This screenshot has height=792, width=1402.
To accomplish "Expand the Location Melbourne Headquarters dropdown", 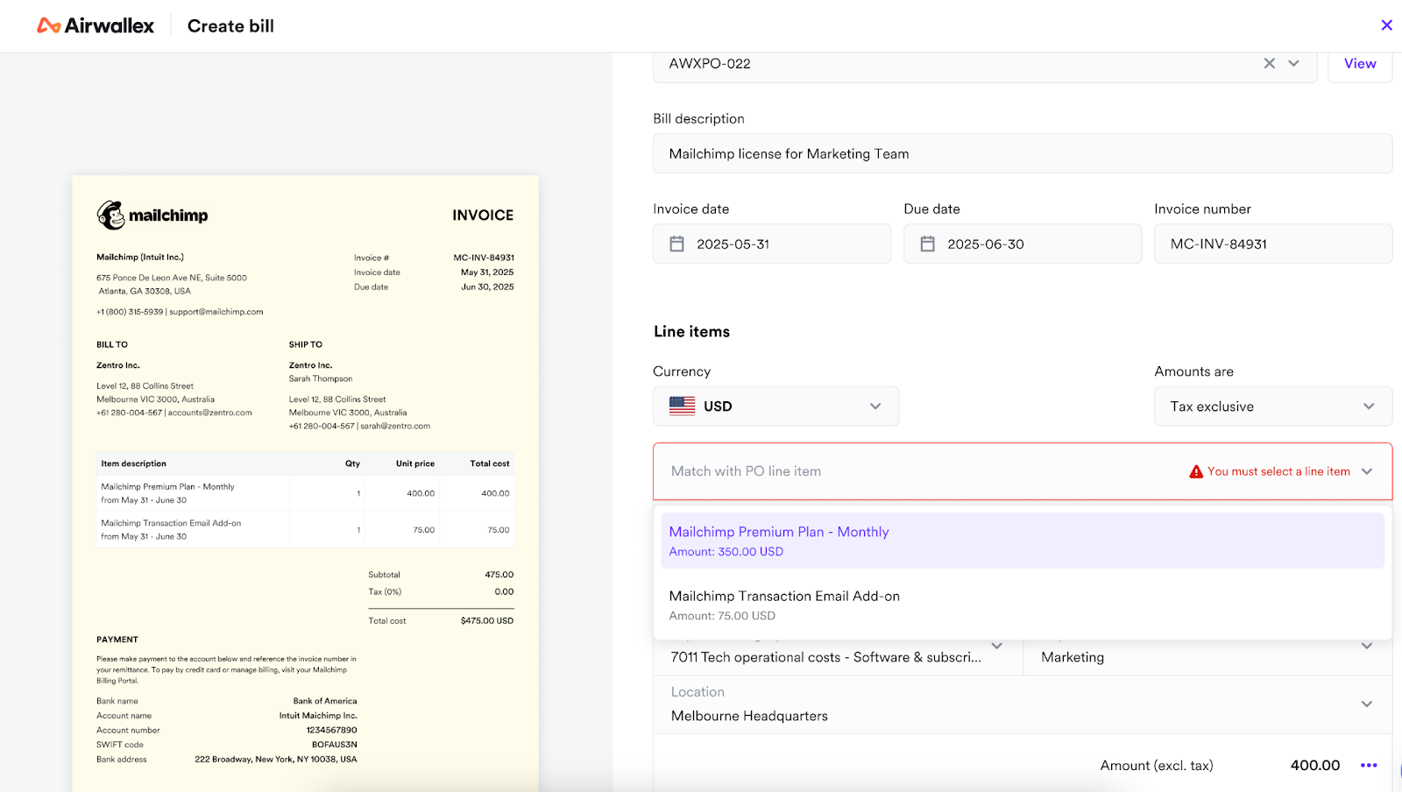I will click(x=1366, y=704).
